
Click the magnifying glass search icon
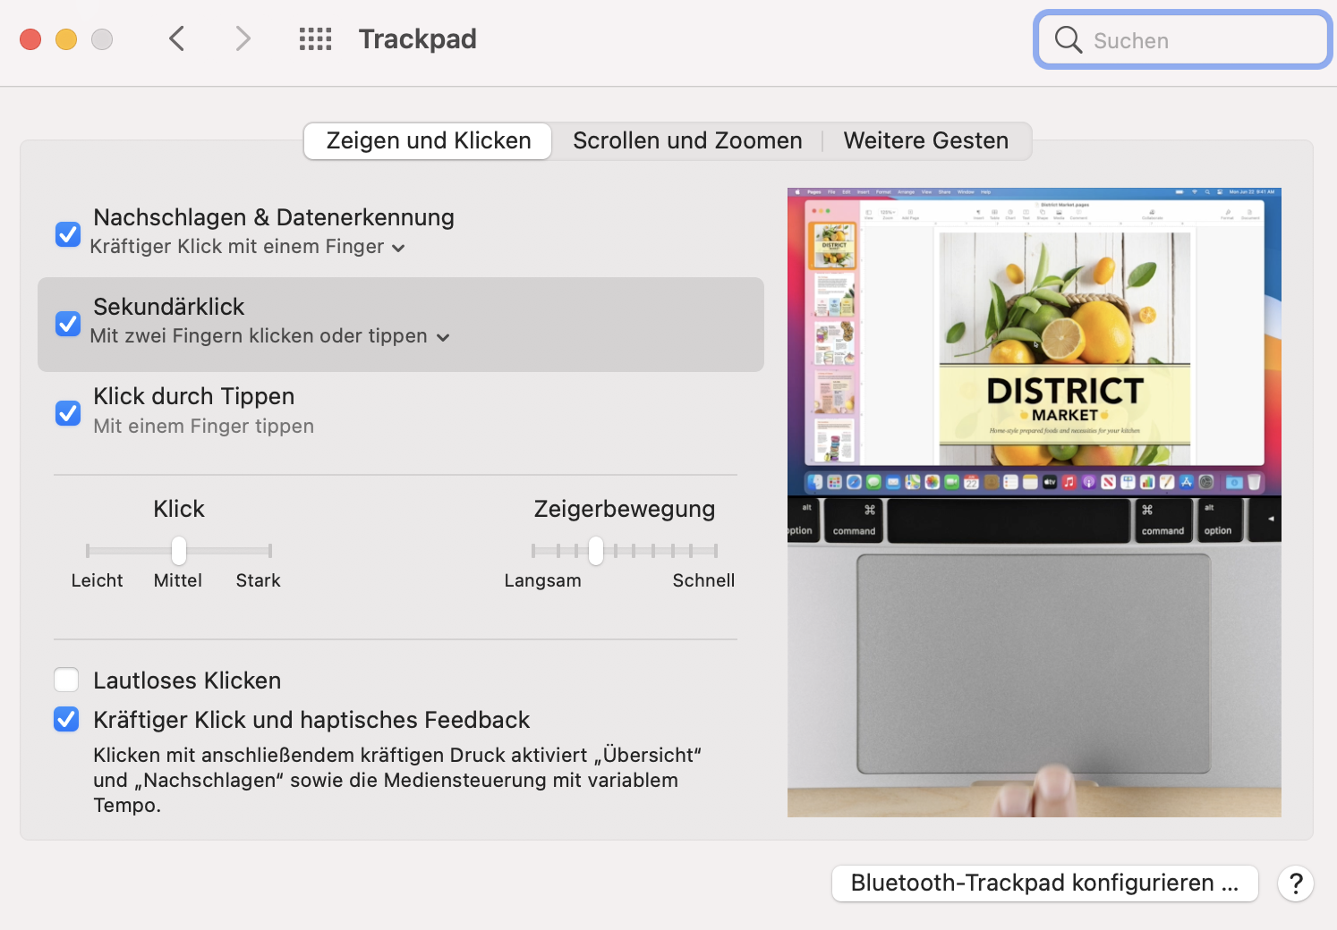tap(1068, 39)
